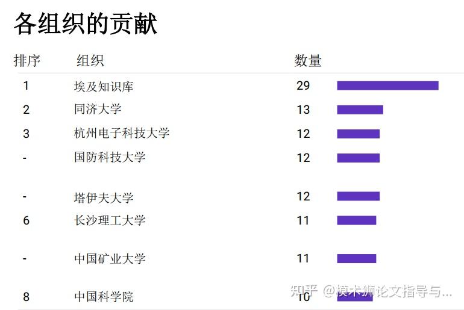Open the 同济大学 organization row
Image resolution: width=464 pixels, height=310 pixels.
click(98, 110)
